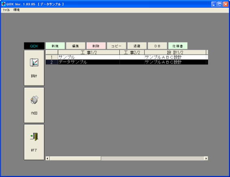Click the QDX app icon in title bar
Viewport: 230px width, 177px height.
[x=3, y=4]
